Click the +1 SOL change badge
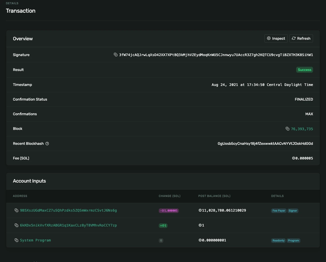 [x=163, y=226]
